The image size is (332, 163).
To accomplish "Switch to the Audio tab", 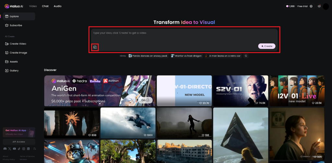I will tap(57, 6).
